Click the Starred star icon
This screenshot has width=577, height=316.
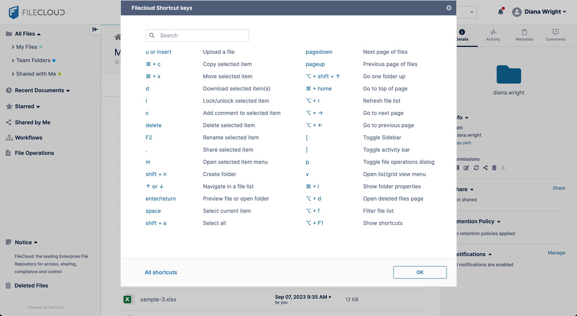point(9,107)
